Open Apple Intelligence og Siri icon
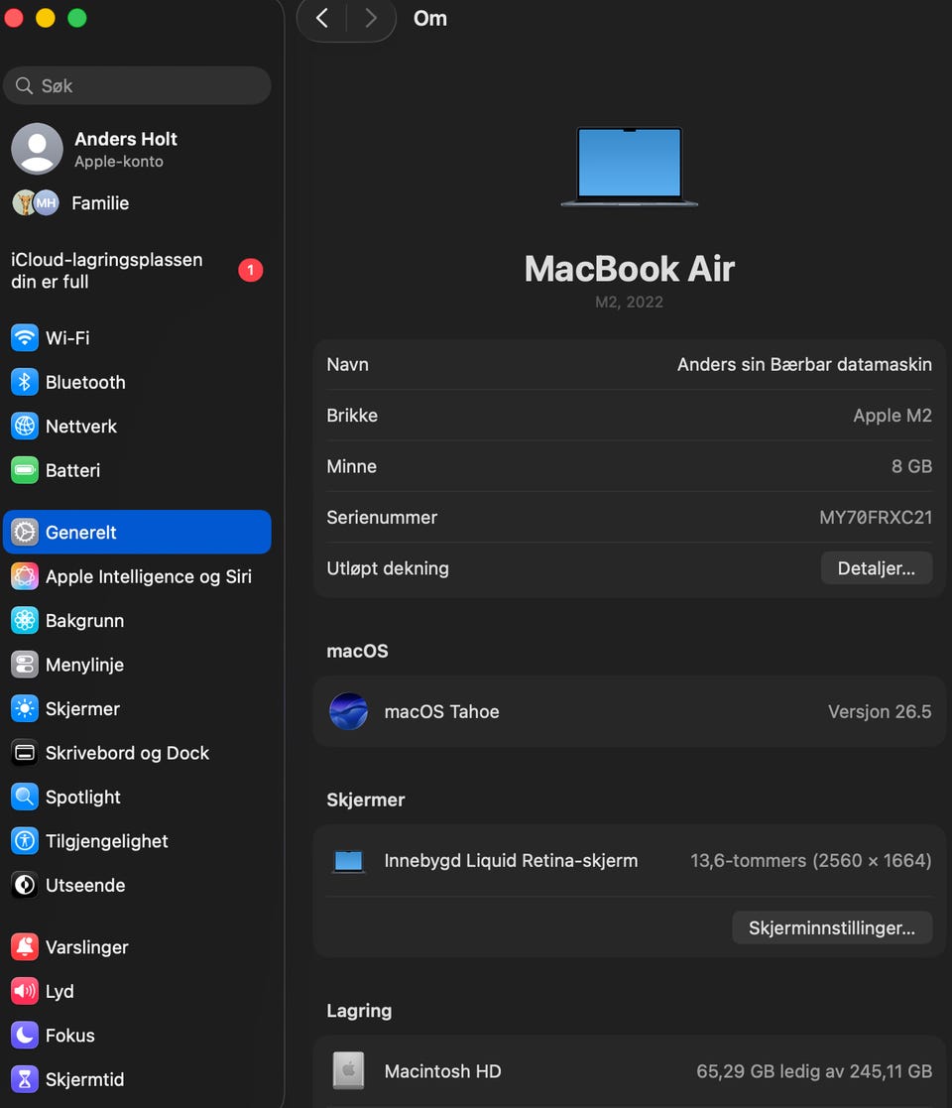 (25, 576)
